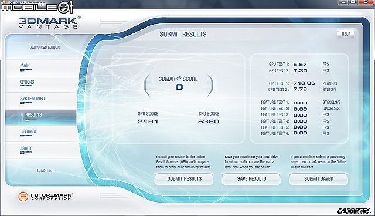The height and width of the screenshot is (216, 375).
Task: Click the Feature Test 1 label
Action: [x=275, y=103]
